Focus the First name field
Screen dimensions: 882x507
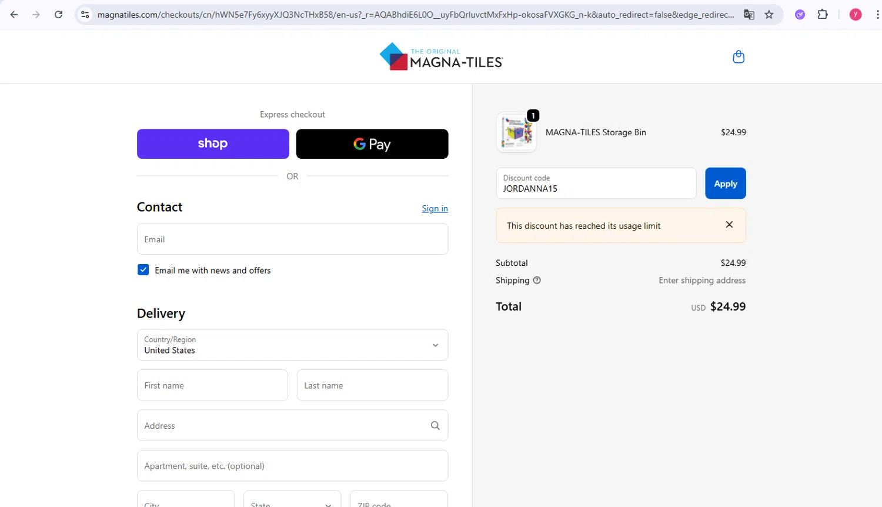[212, 385]
